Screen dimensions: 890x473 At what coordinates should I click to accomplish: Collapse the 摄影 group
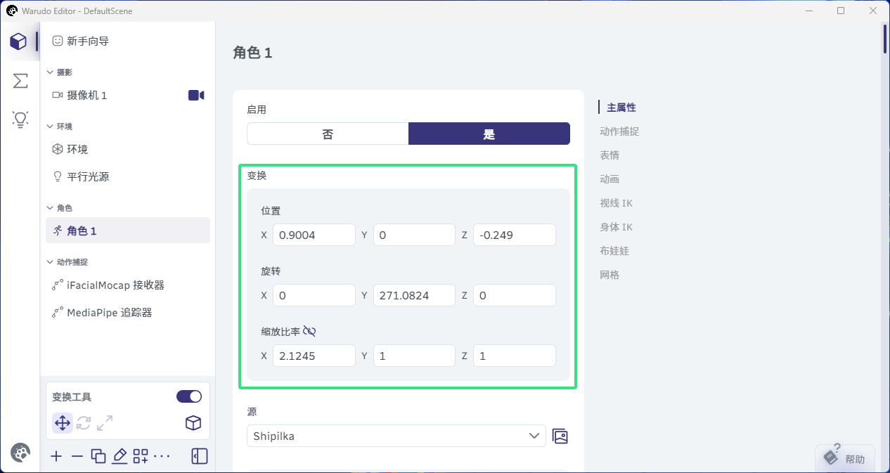[60, 72]
